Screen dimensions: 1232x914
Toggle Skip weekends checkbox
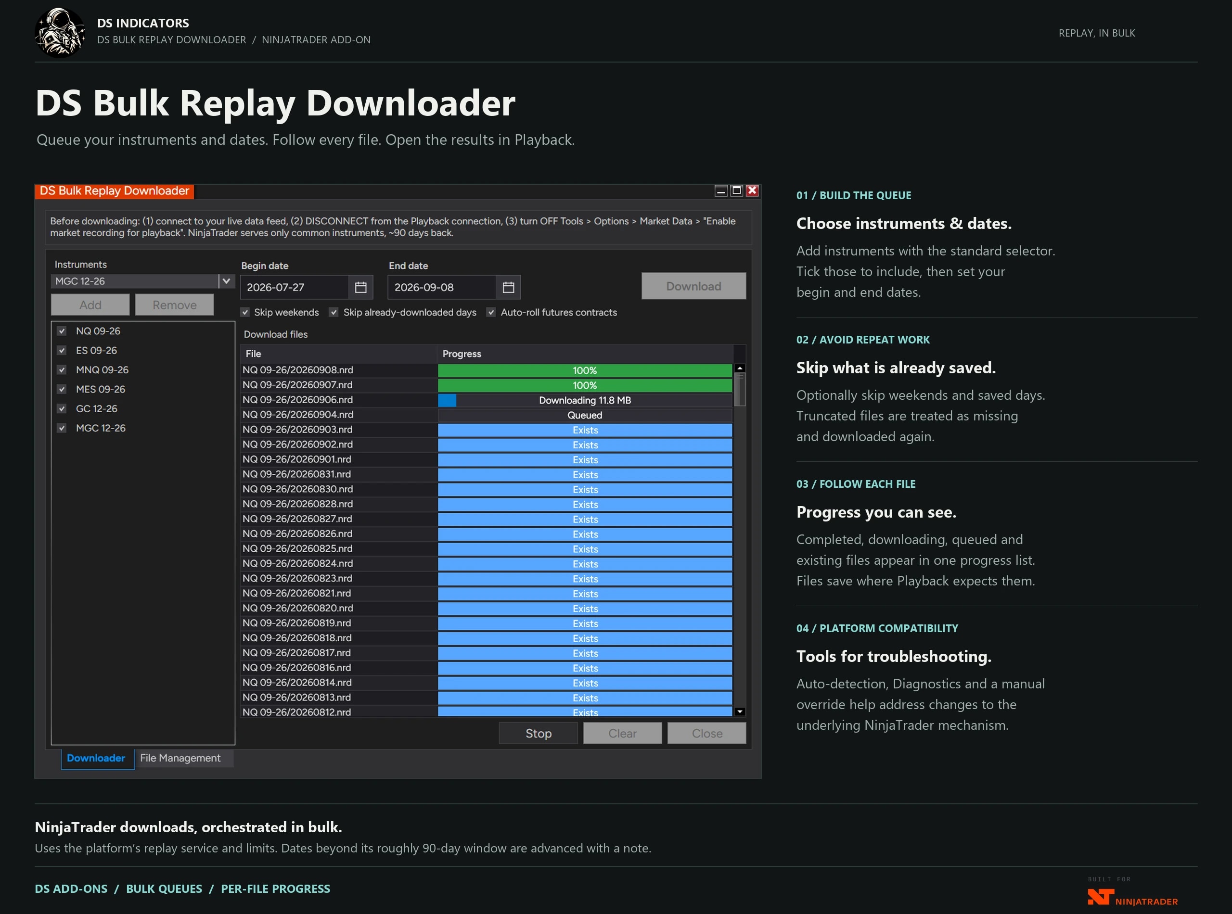click(245, 312)
